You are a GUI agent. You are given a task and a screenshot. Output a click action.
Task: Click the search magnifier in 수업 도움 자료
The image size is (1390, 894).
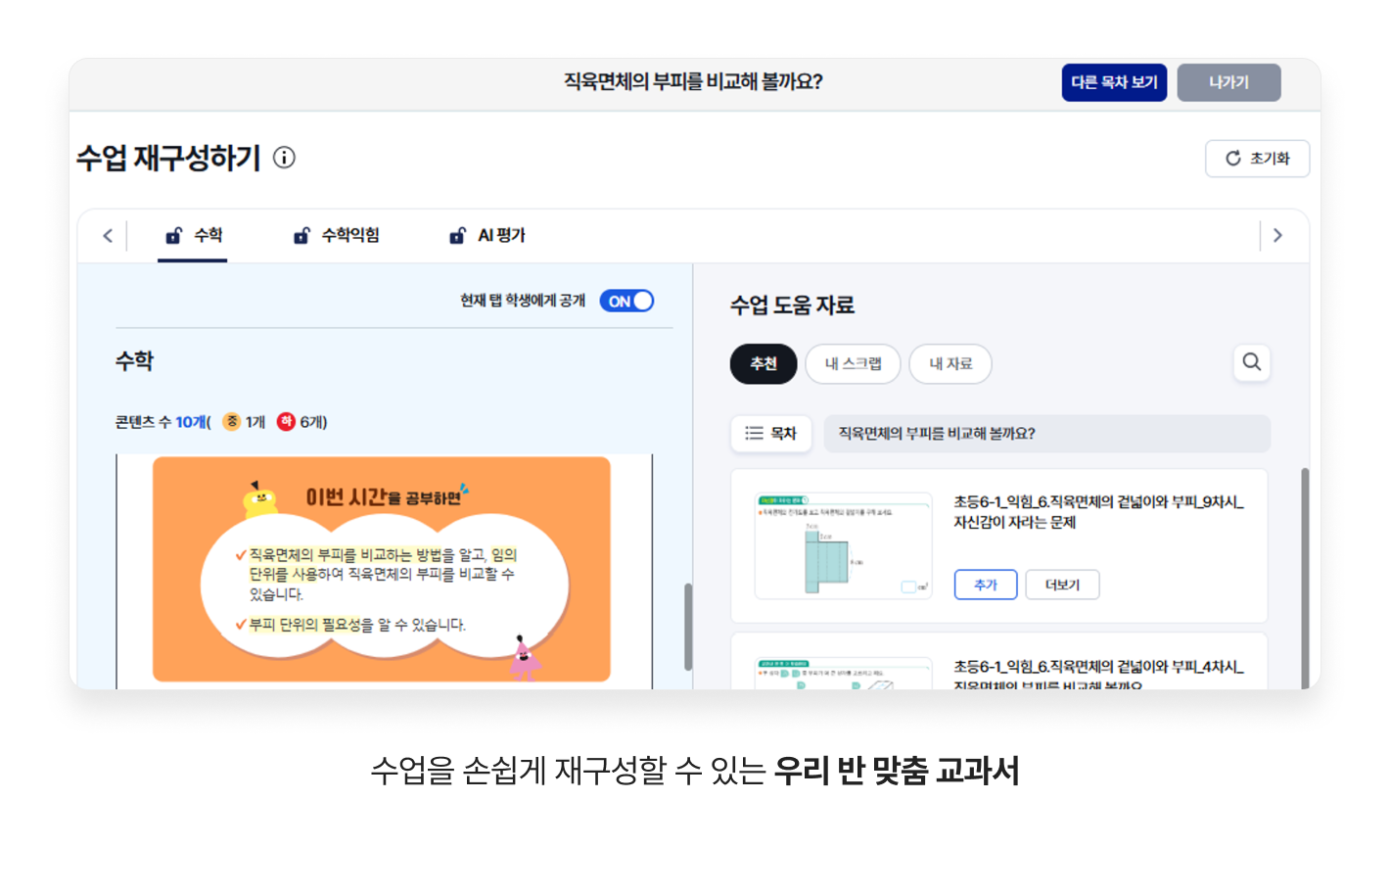pos(1251,362)
